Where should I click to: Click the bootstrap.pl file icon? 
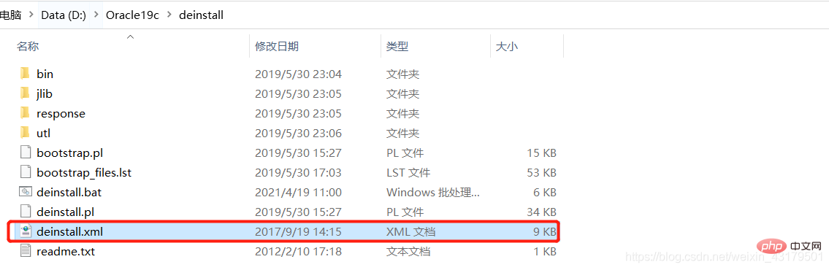pos(26,153)
